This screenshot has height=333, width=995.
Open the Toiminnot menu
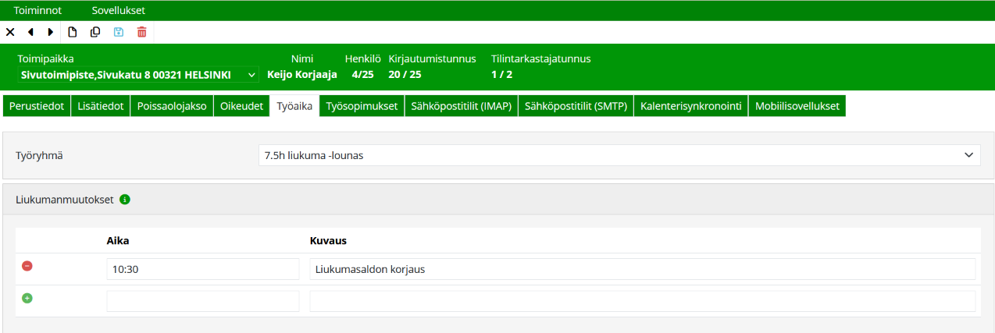pyautogui.click(x=37, y=10)
